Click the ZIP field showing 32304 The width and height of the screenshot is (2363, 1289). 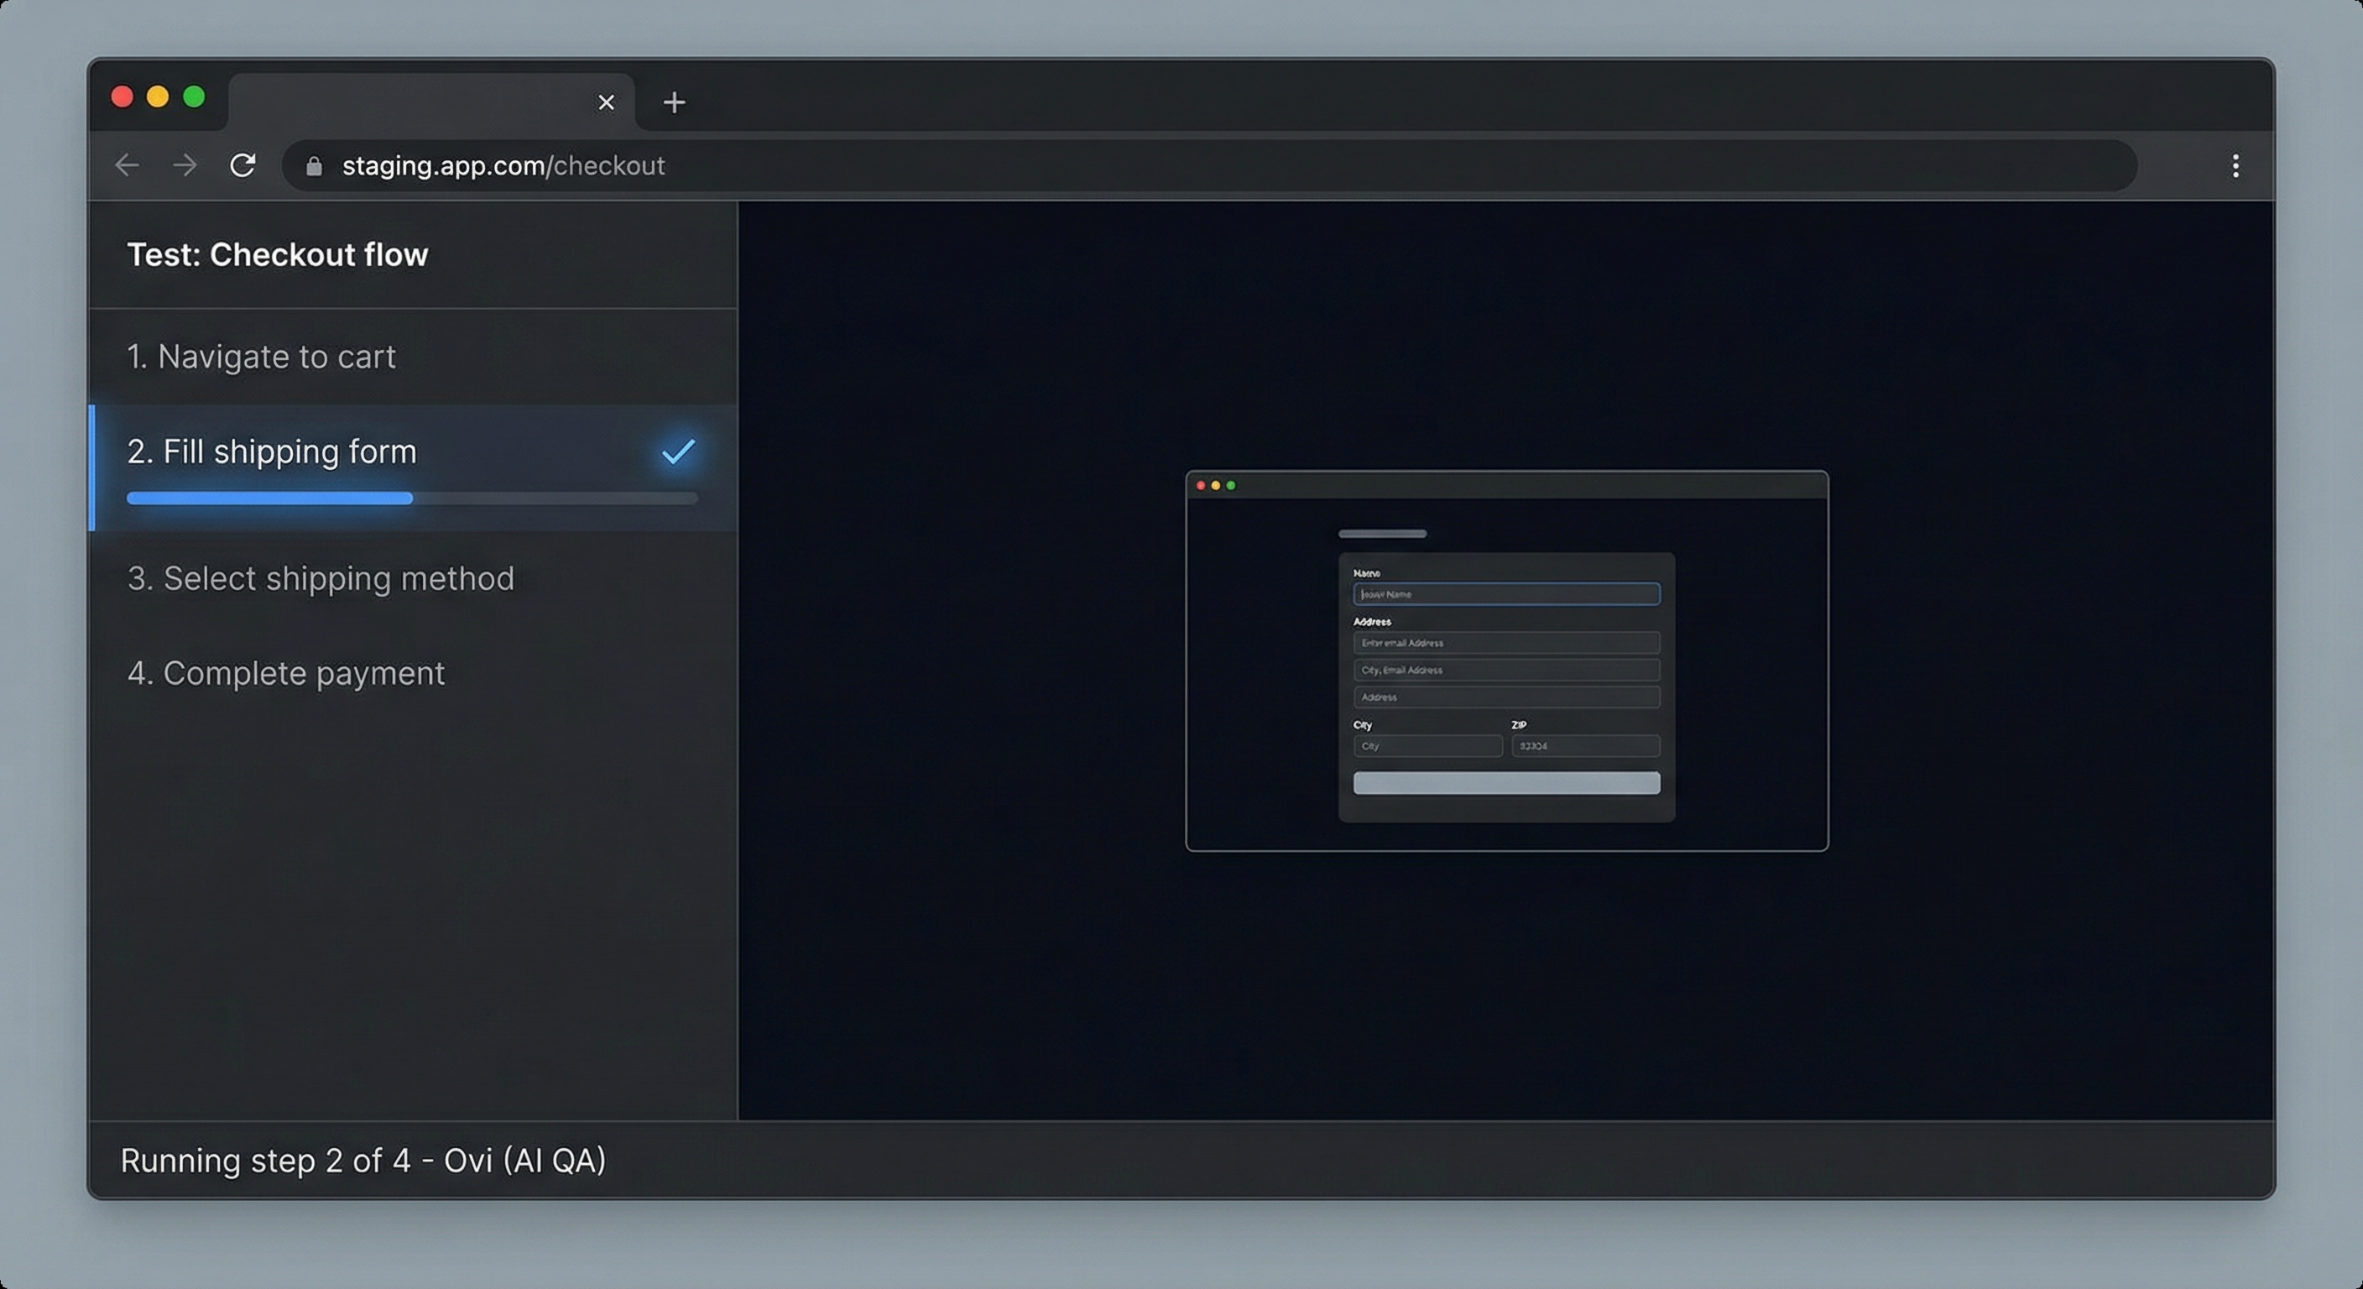(1584, 746)
